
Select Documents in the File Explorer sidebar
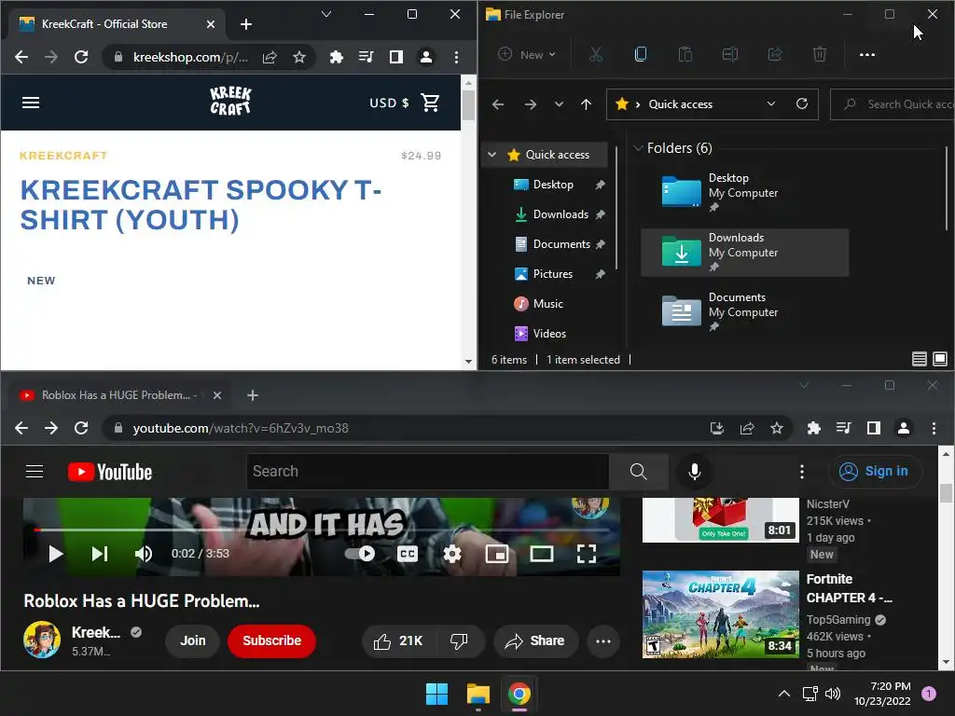(561, 244)
